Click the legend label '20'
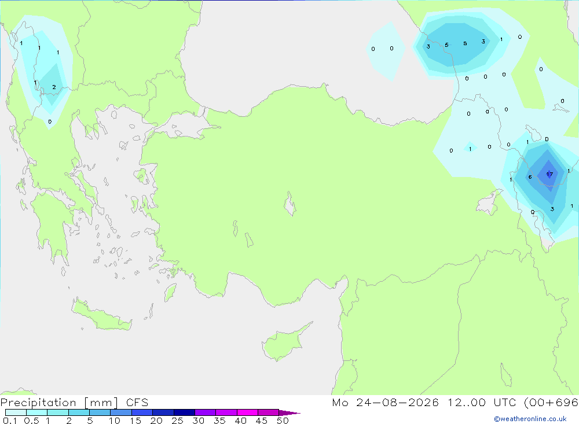This screenshot has height=424, width=579. (x=156, y=421)
